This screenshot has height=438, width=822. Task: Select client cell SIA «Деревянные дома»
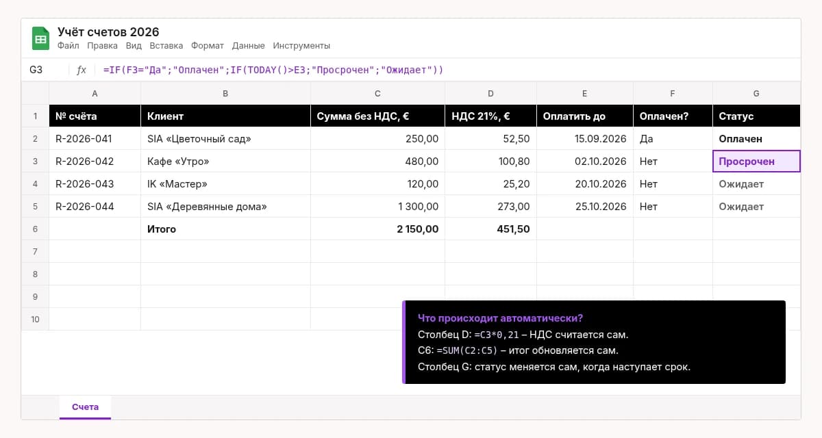225,207
